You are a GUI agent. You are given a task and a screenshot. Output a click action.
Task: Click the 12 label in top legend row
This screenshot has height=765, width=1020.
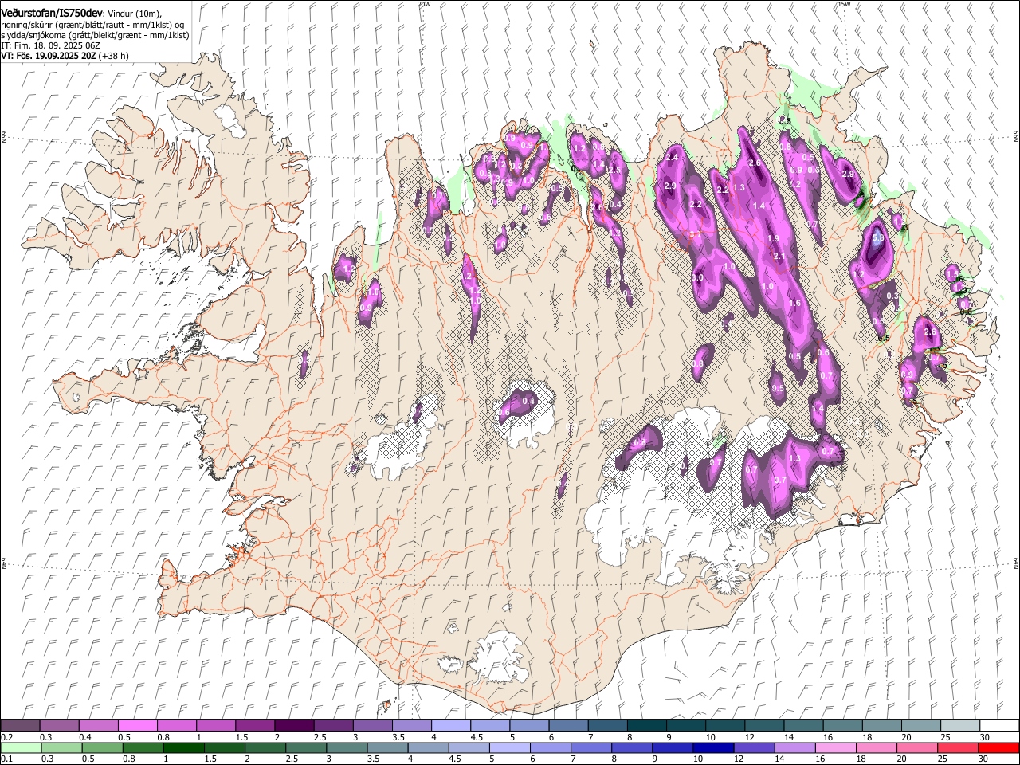[750, 738]
